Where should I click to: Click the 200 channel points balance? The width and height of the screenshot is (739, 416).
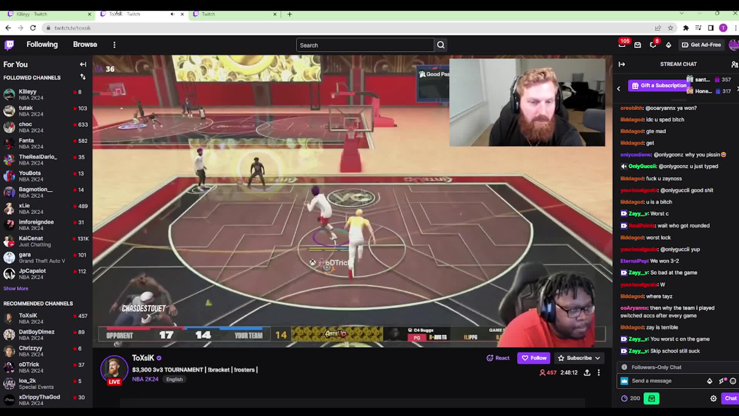[x=630, y=398]
